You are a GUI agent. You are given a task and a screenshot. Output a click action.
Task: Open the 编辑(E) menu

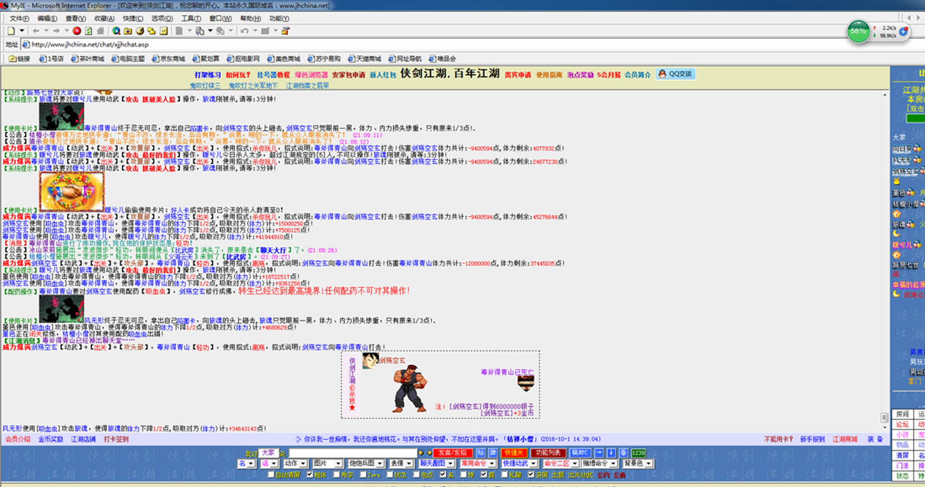pyautogui.click(x=47, y=18)
